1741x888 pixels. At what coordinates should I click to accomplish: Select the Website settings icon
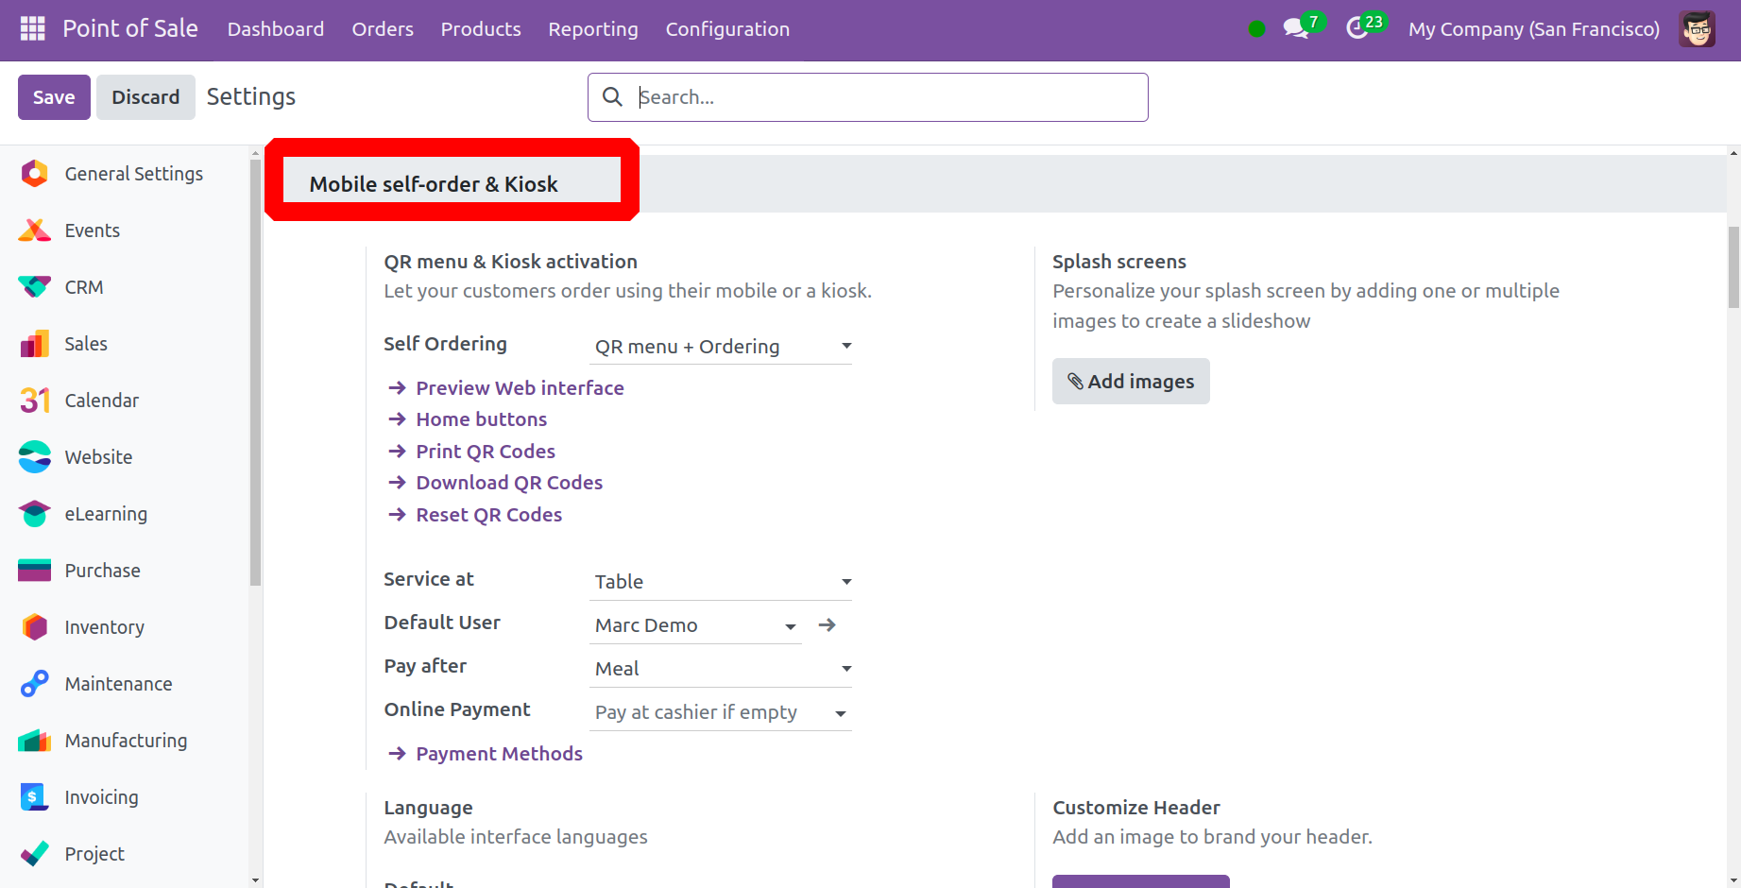pyautogui.click(x=35, y=457)
